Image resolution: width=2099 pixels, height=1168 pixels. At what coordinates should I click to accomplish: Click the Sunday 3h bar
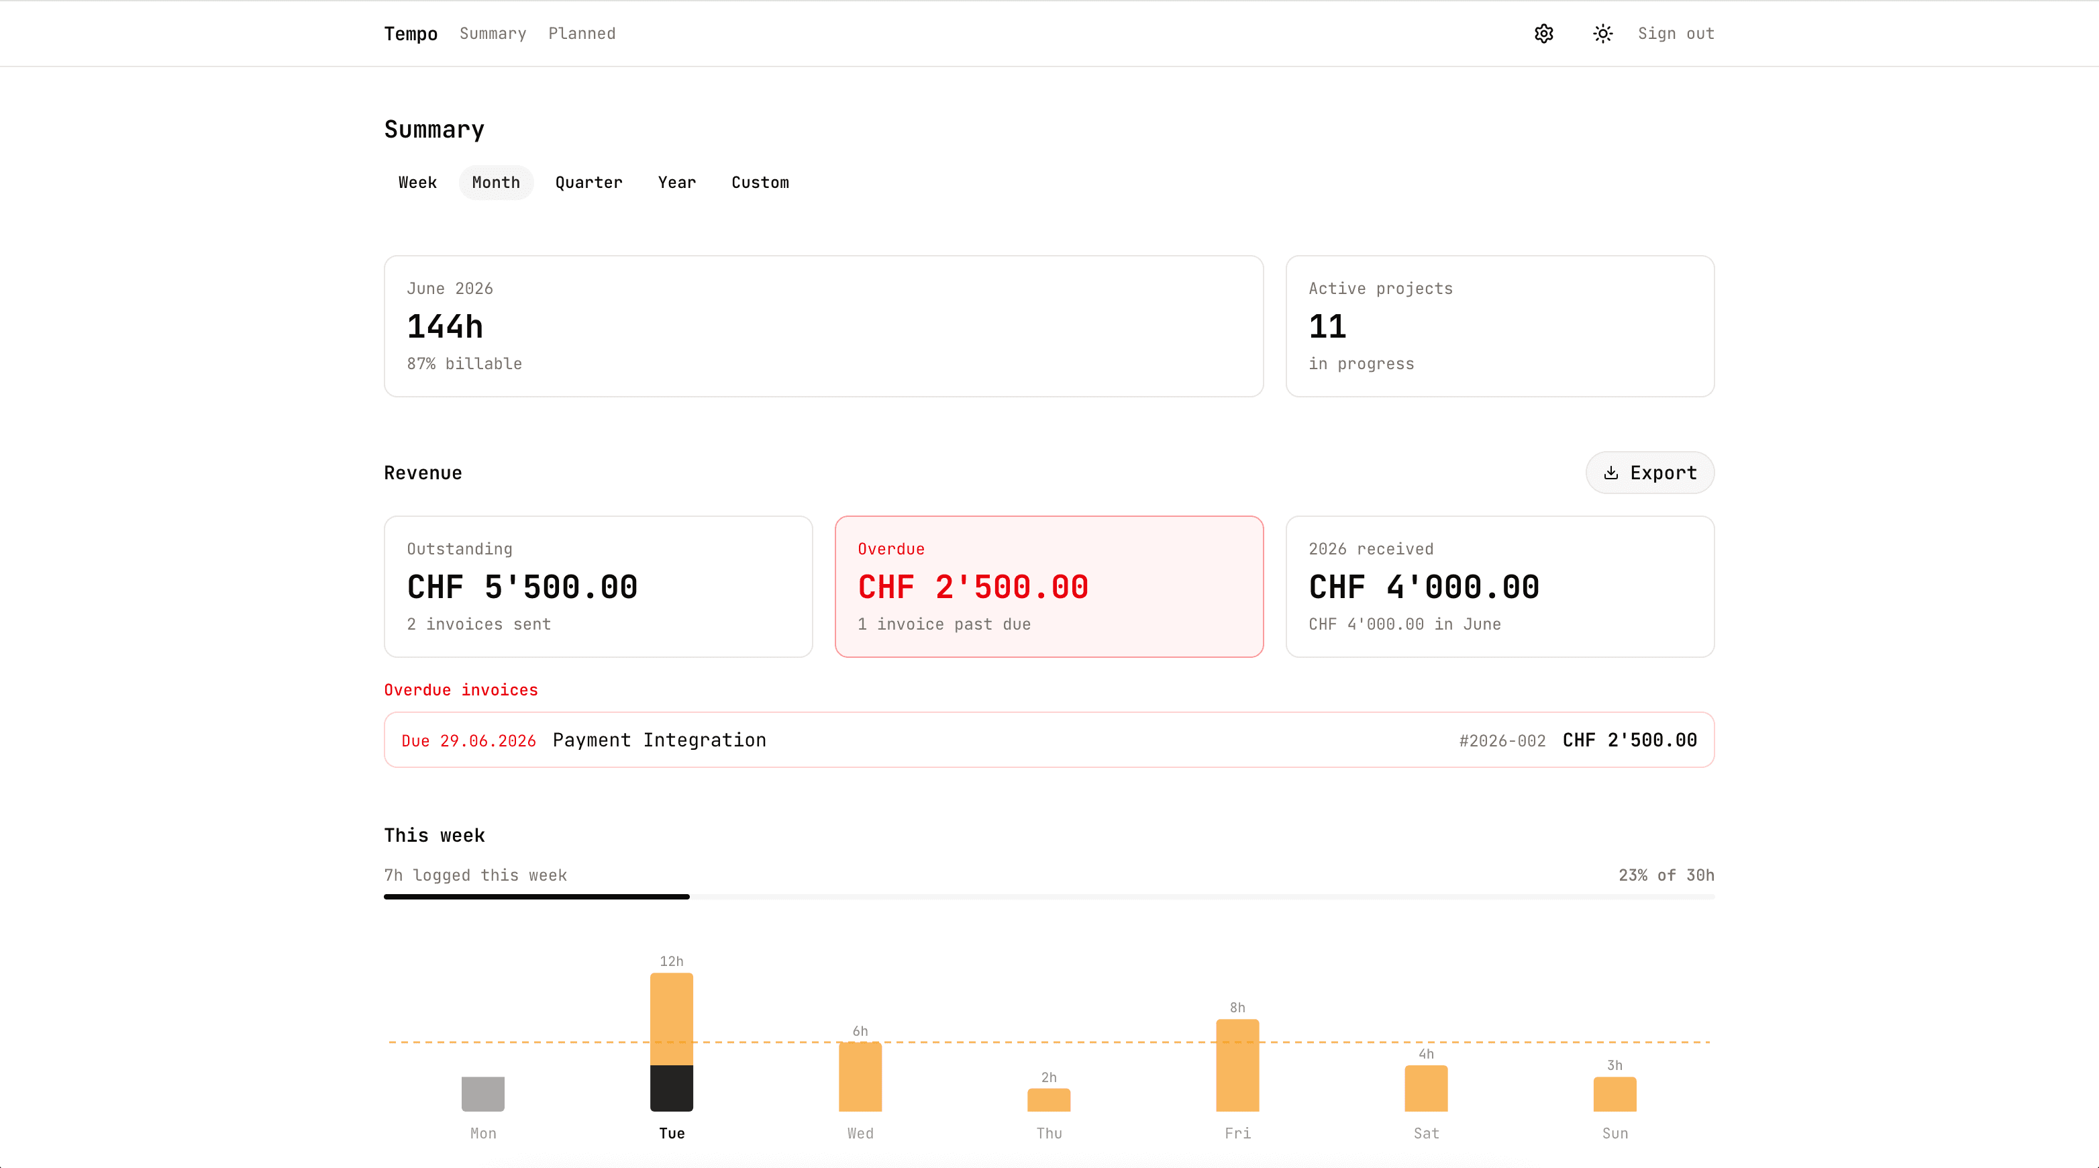point(1615,1095)
